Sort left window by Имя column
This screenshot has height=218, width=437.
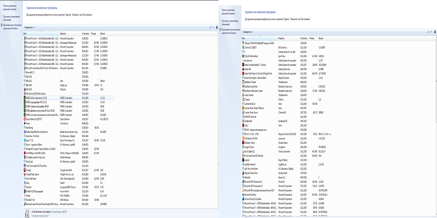pyautogui.click(x=41, y=33)
